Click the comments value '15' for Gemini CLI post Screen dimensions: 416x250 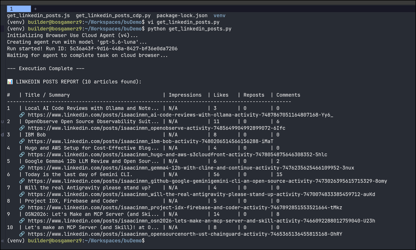279,175
